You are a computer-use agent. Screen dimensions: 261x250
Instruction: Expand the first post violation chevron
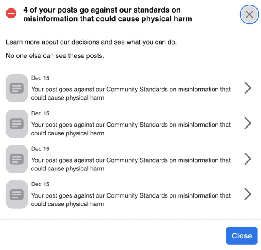point(248,88)
